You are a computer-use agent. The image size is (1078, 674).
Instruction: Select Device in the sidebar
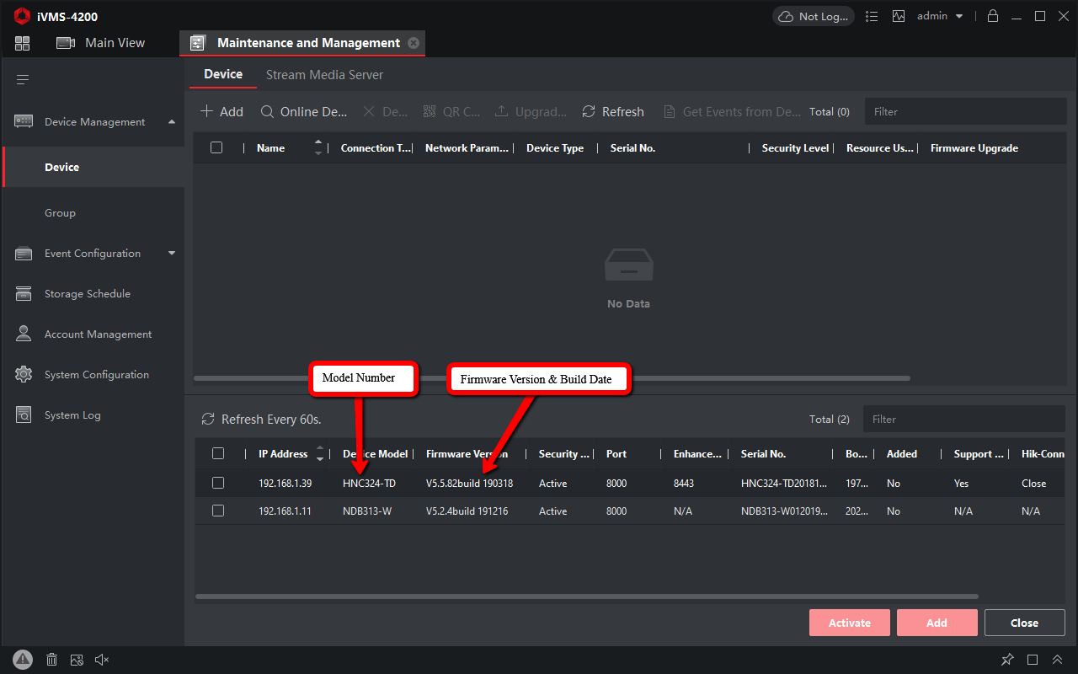pyautogui.click(x=93, y=167)
